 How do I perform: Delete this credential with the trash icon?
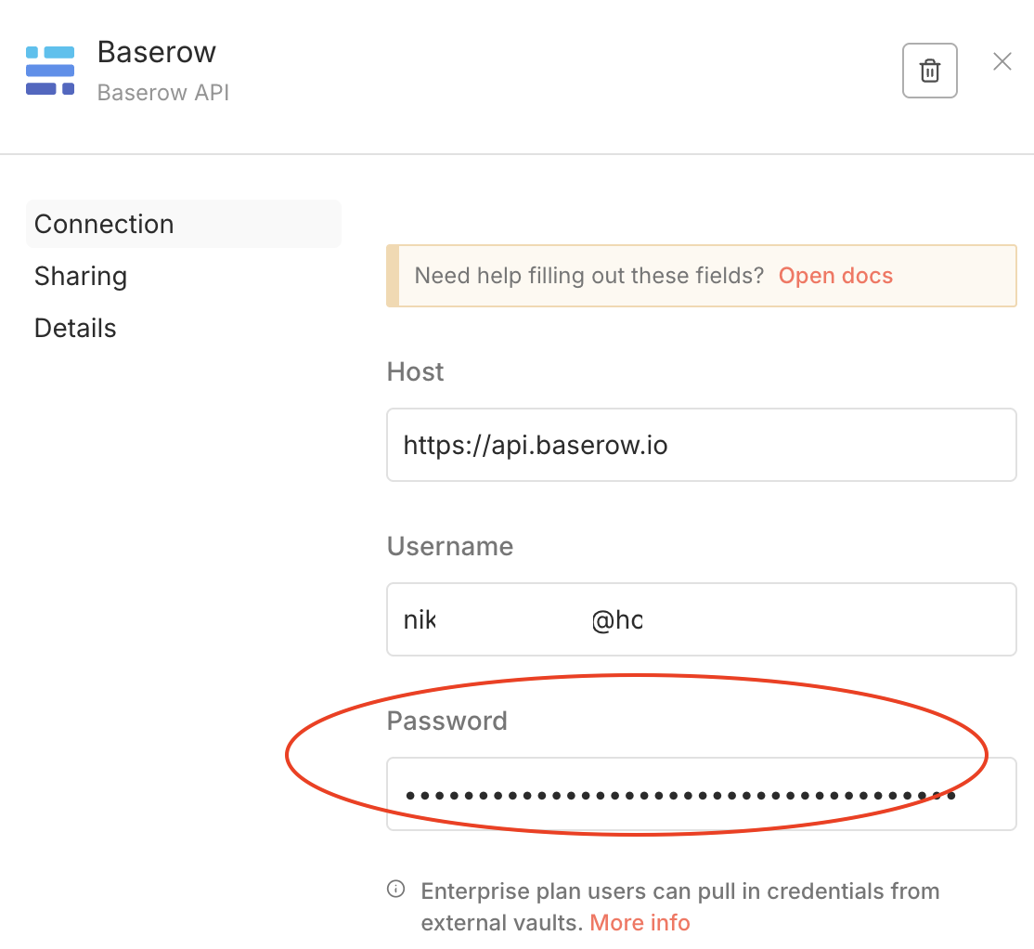(x=929, y=71)
